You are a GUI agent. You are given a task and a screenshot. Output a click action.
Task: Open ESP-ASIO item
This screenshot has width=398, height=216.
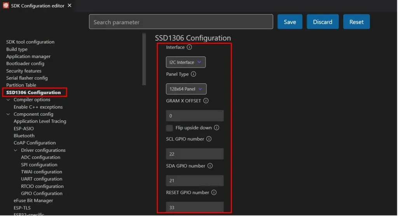[x=24, y=129]
